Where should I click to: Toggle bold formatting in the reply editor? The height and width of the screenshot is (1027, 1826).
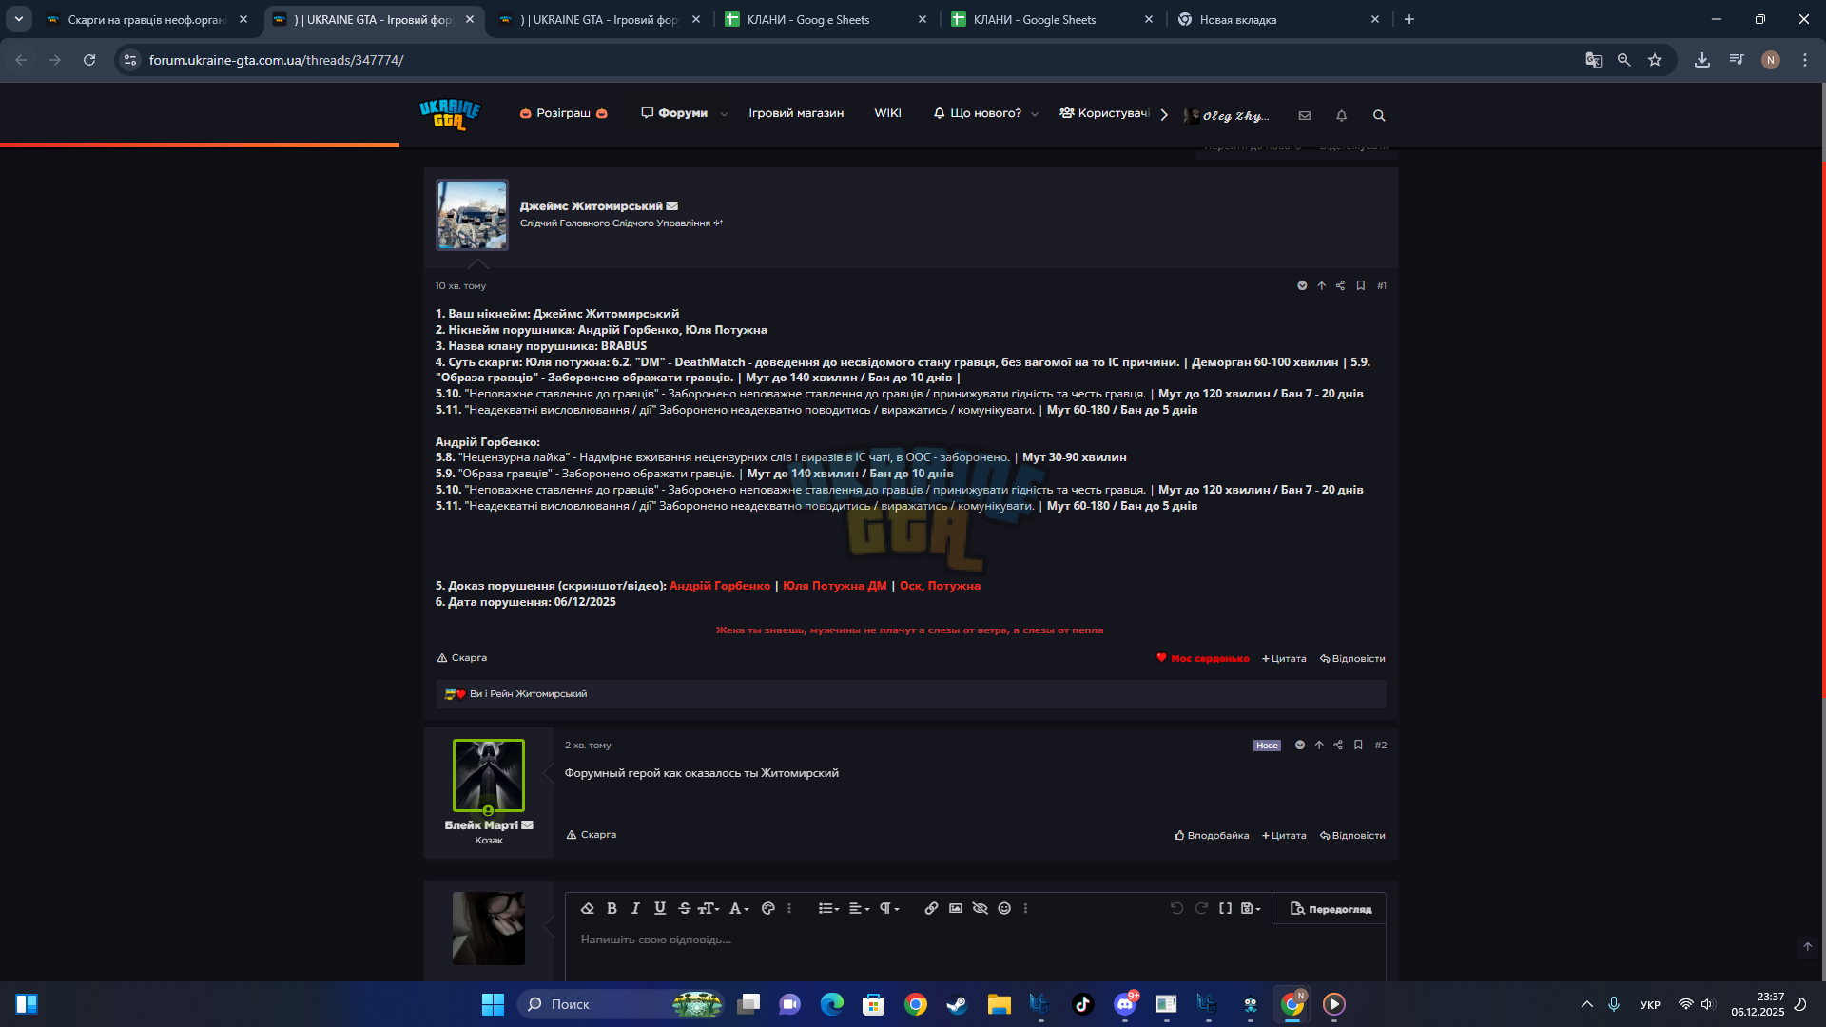pyautogui.click(x=612, y=908)
